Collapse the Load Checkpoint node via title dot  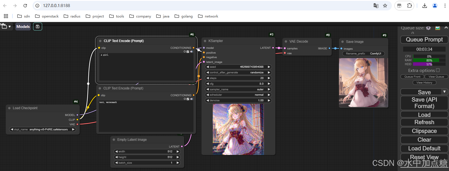tap(9, 108)
